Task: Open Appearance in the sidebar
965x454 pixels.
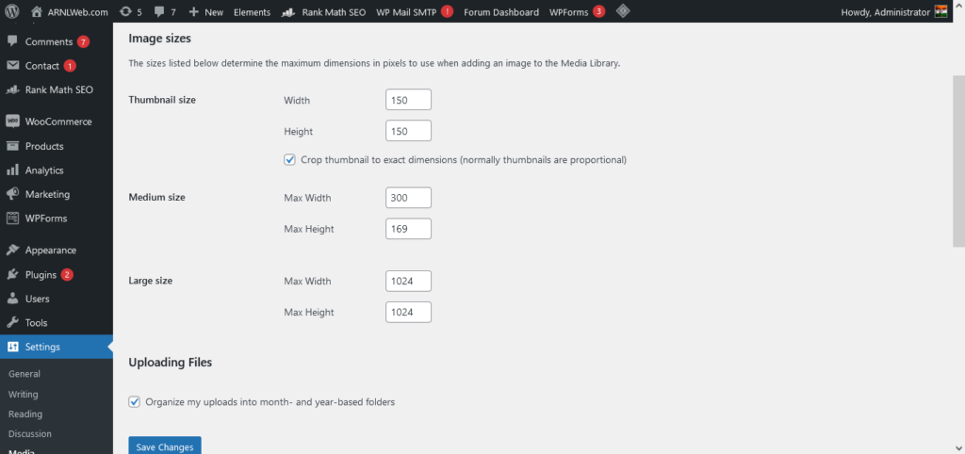Action: [x=51, y=251]
